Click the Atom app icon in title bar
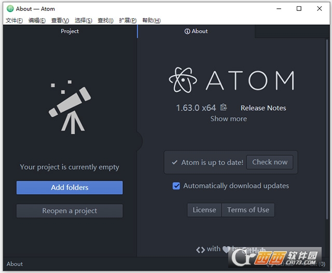332x273 pixels. point(10,9)
